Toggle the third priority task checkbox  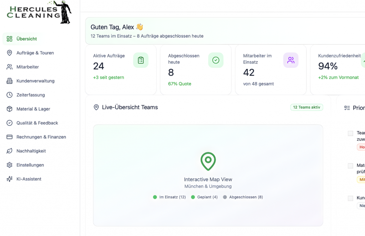click(x=350, y=198)
